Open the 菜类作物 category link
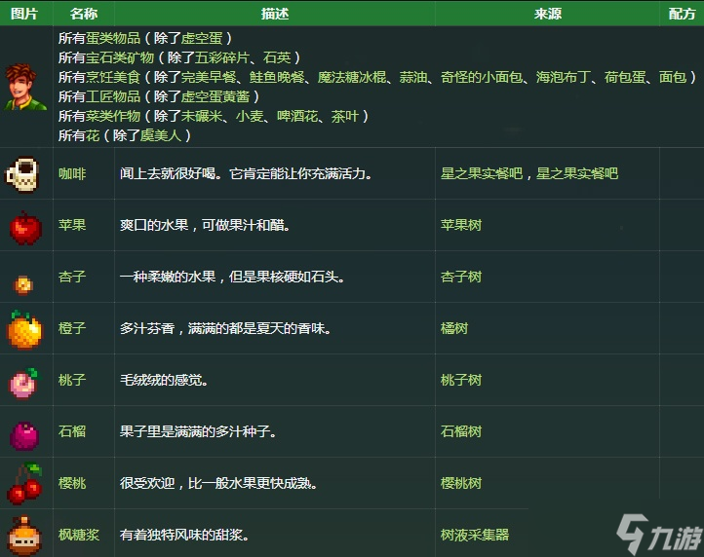 [113, 116]
